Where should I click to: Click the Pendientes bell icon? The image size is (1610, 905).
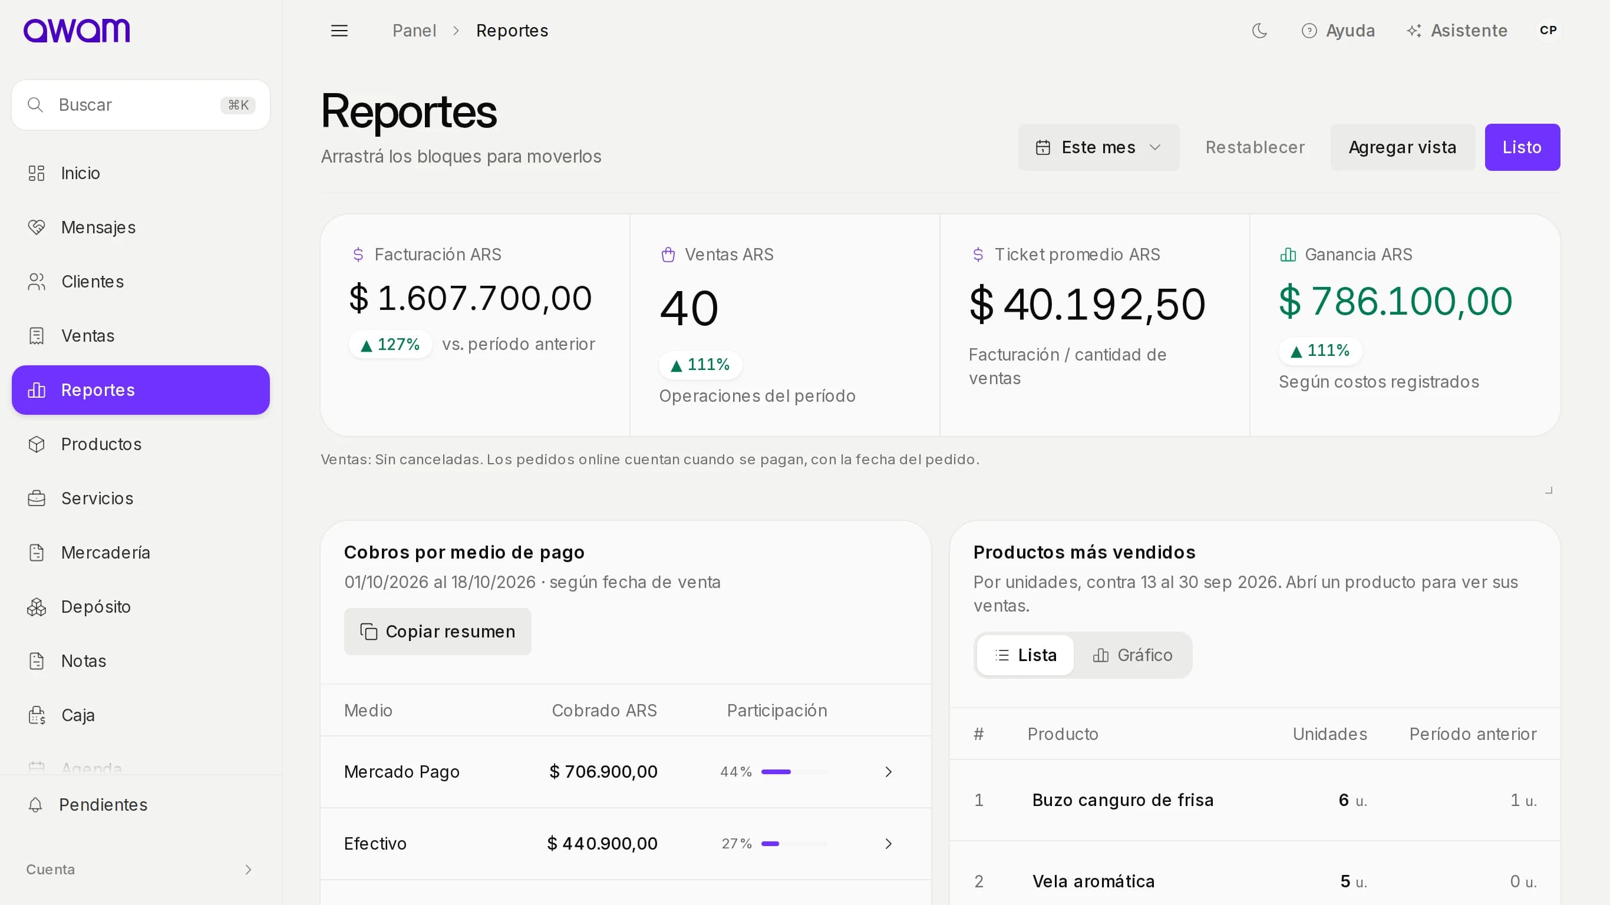[x=35, y=805]
